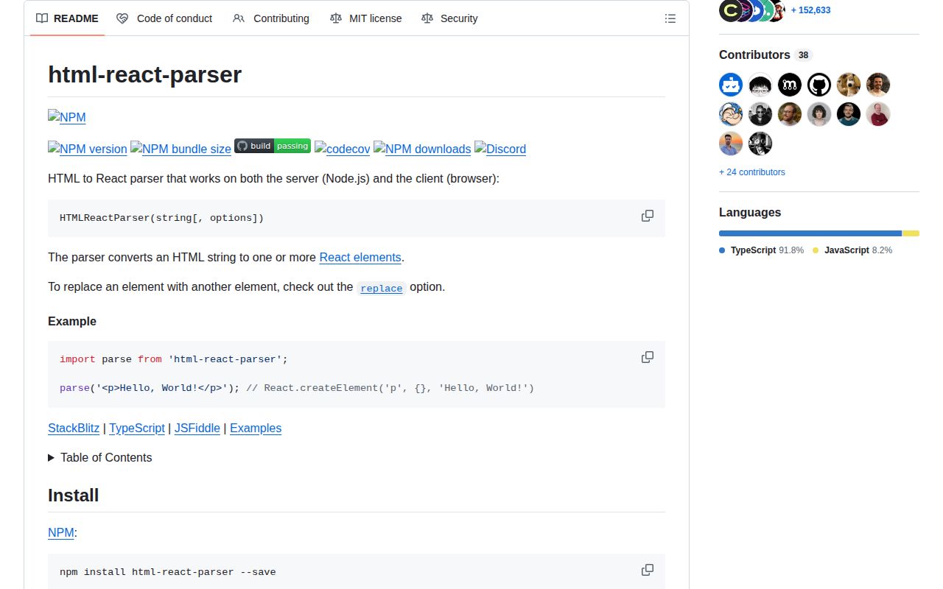943x589 pixels.
Task: Click the build passing badge
Action: tap(273, 146)
